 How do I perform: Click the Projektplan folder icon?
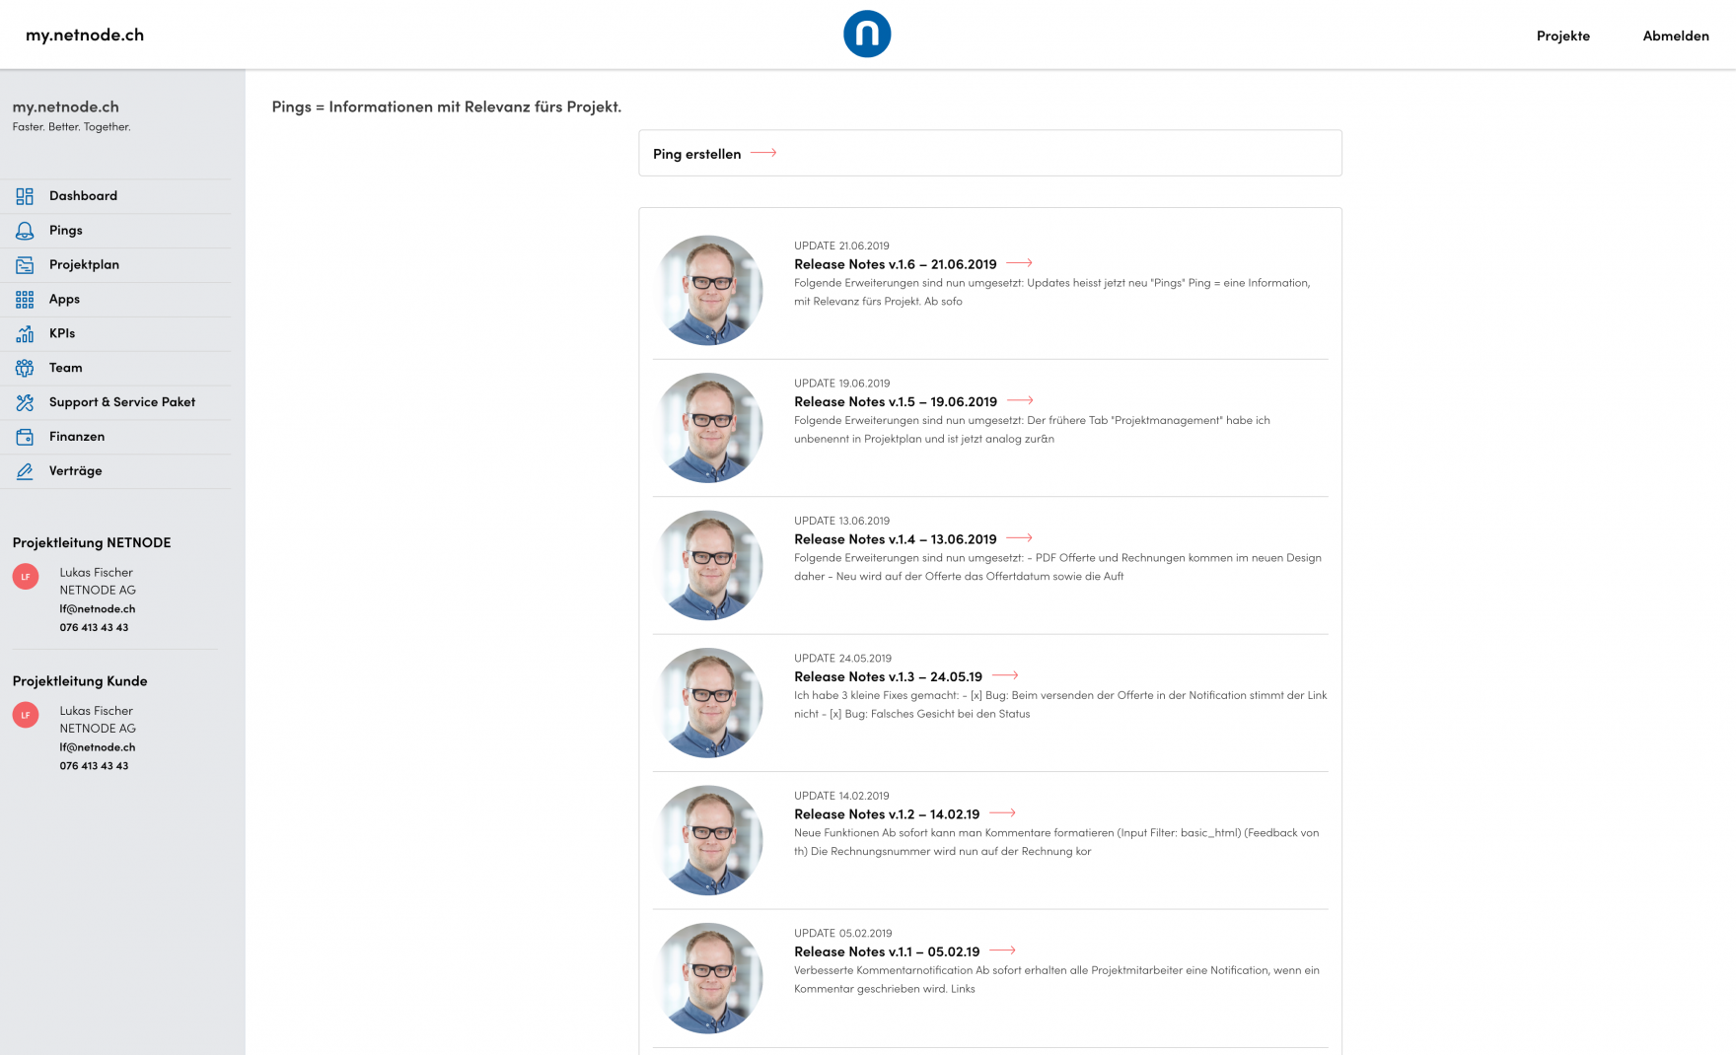tap(25, 265)
